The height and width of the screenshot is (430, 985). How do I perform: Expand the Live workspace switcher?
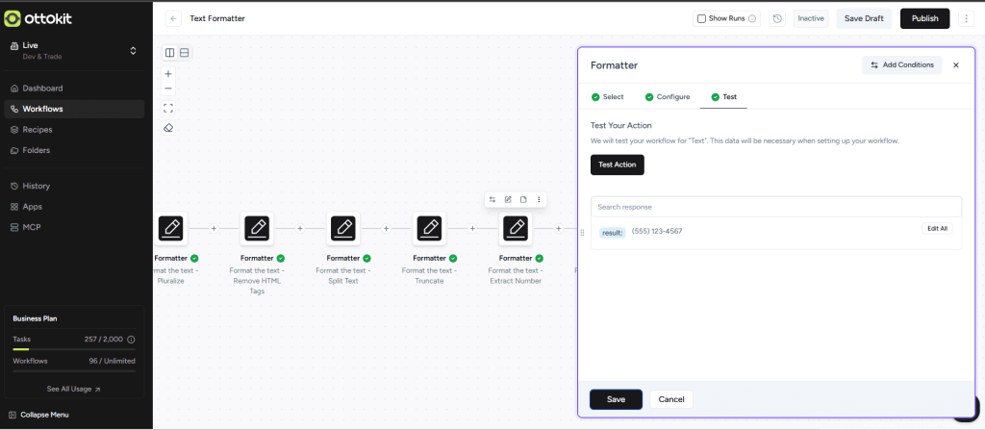click(x=133, y=50)
